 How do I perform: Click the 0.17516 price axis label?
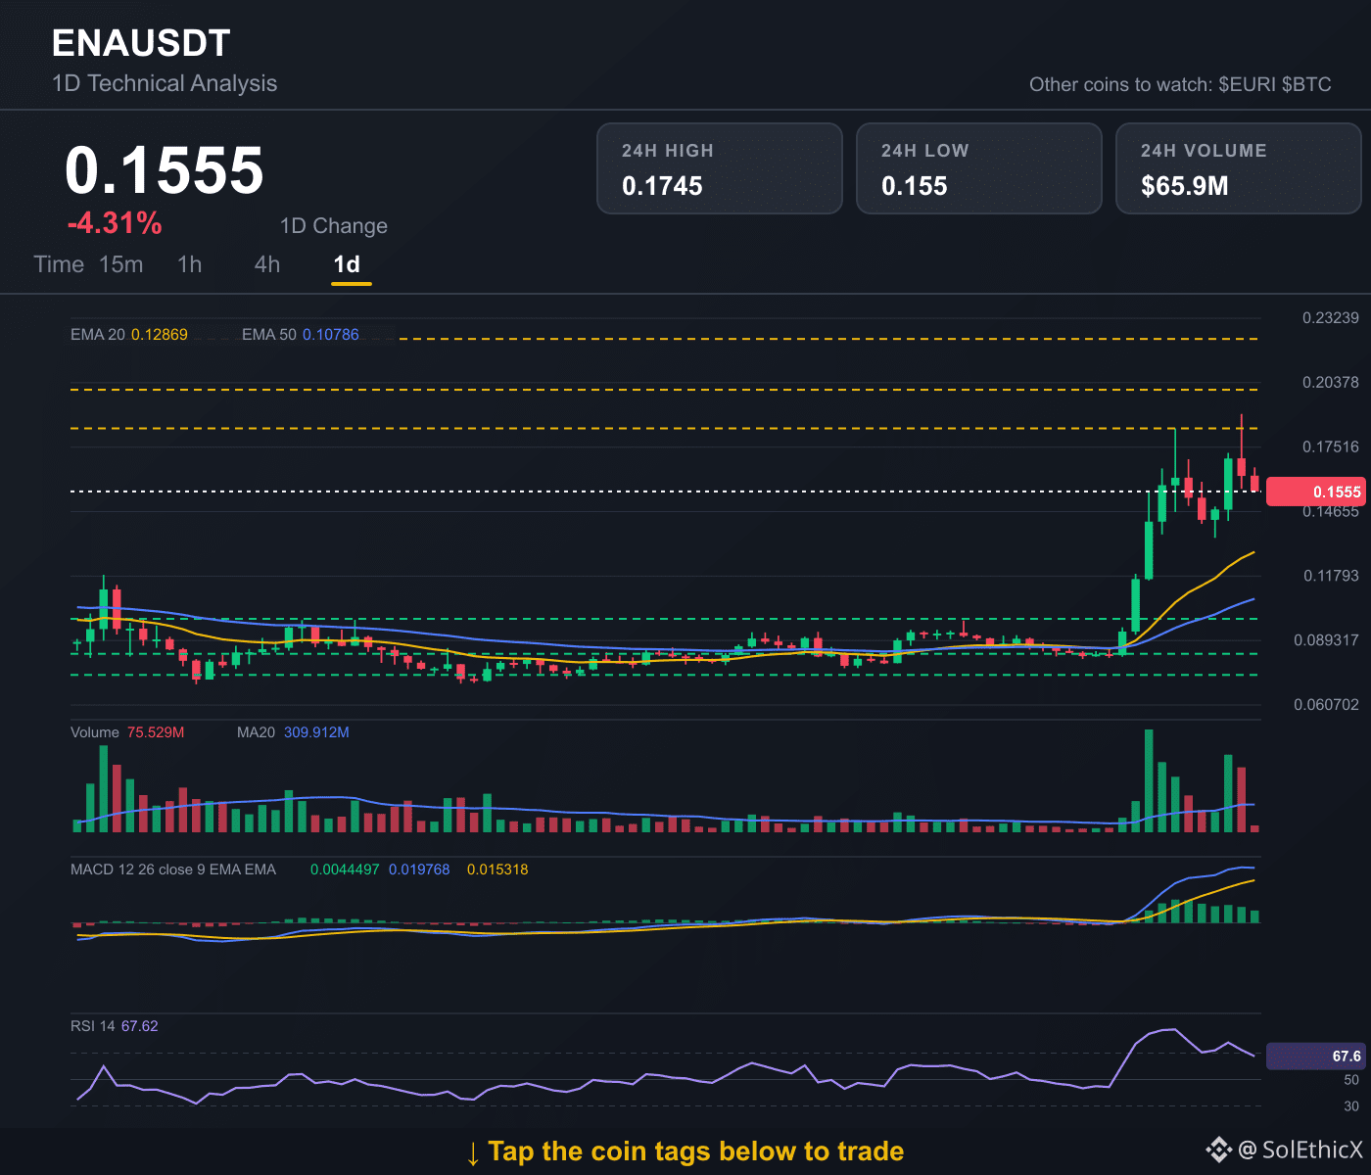pos(1331,446)
